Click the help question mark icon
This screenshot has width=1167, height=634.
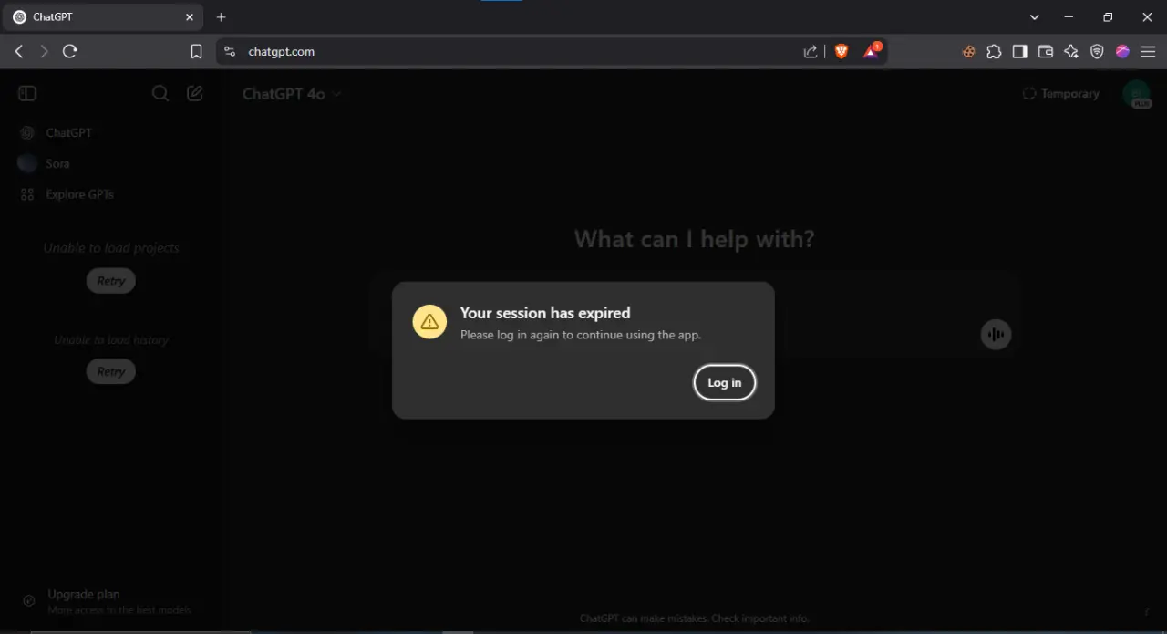(x=1146, y=611)
